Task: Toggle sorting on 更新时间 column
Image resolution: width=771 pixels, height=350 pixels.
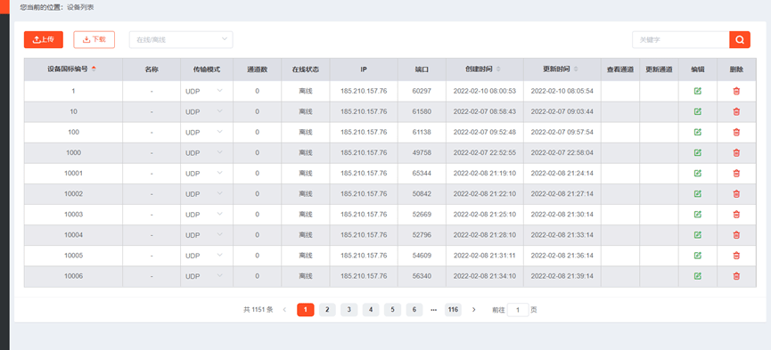Action: (x=576, y=69)
